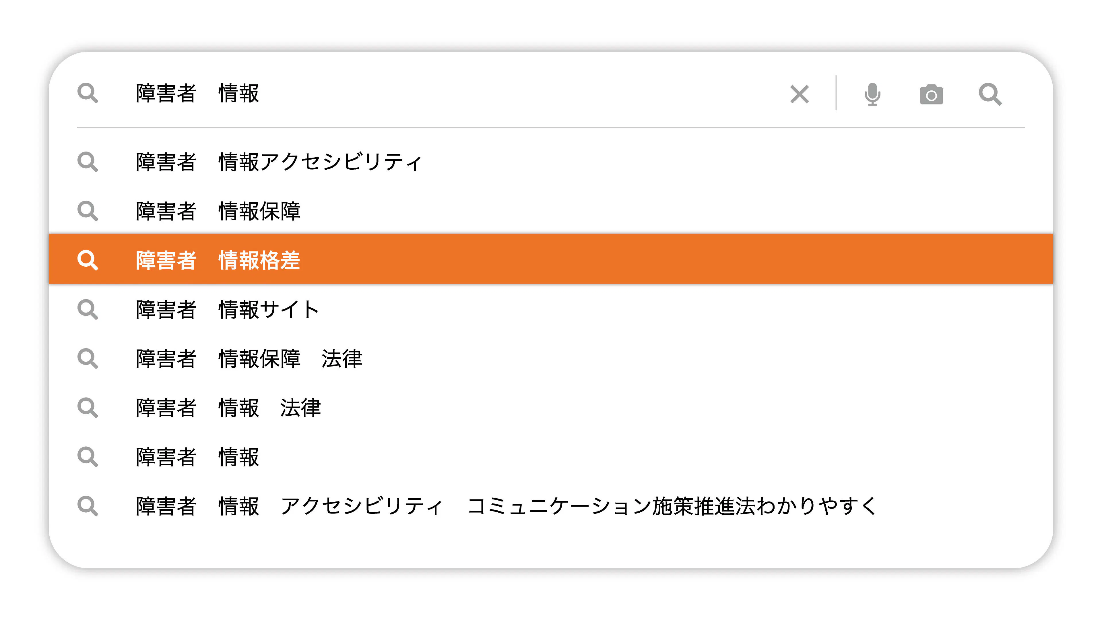The height and width of the screenshot is (620, 1102).
Task: Click magnifier icon beside 情報保障 suggestion
Action: click(88, 211)
